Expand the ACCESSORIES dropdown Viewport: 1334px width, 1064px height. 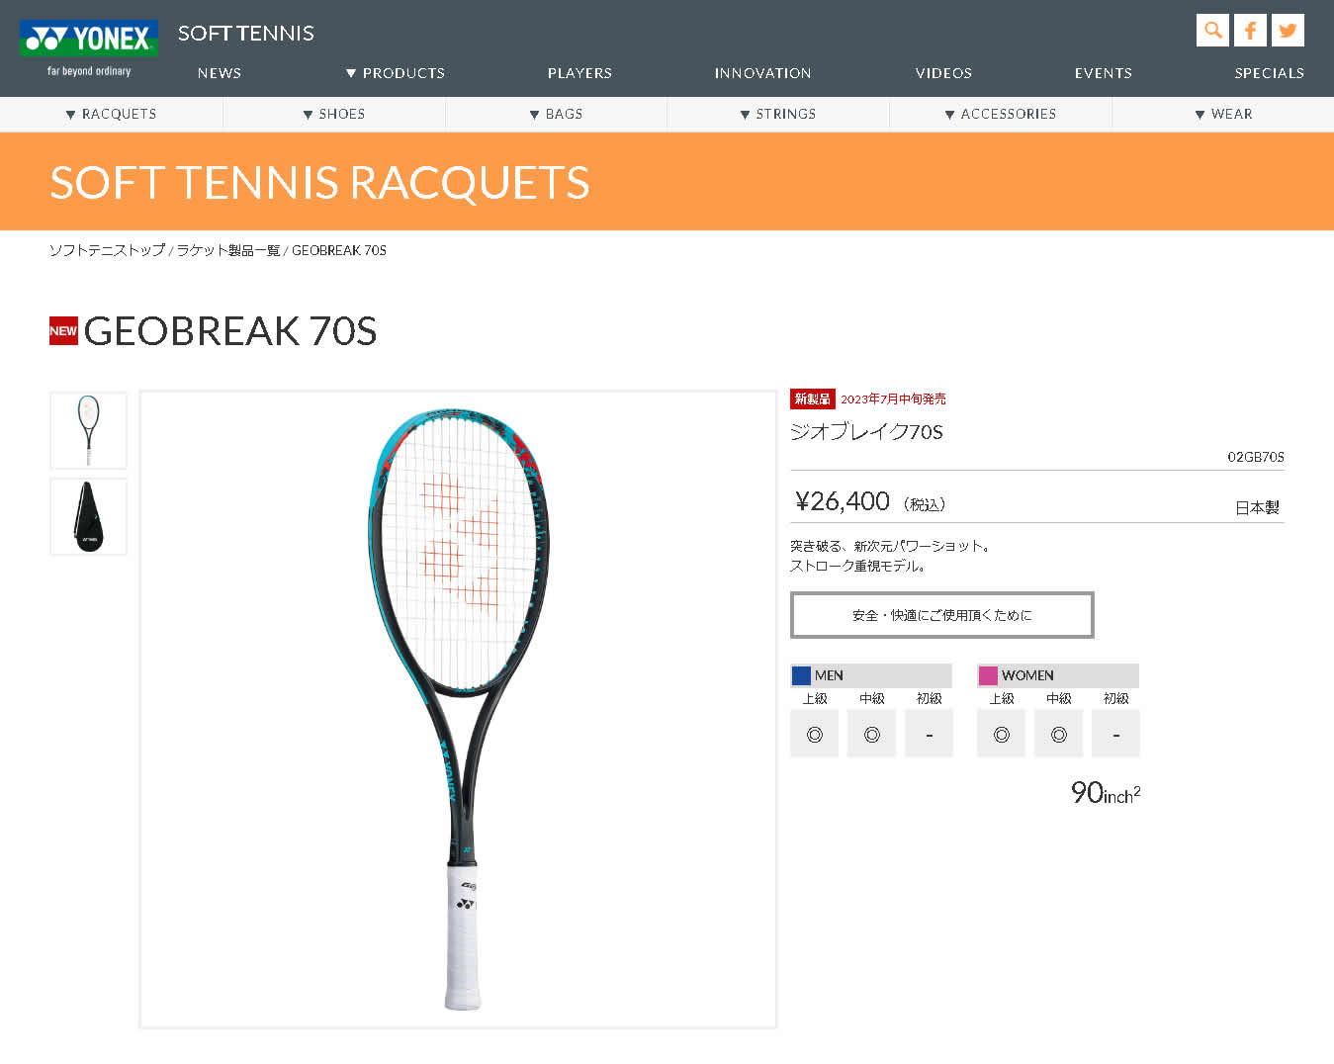[1001, 114]
